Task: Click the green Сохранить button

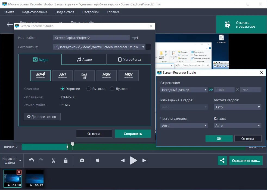Action: [x=133, y=134]
